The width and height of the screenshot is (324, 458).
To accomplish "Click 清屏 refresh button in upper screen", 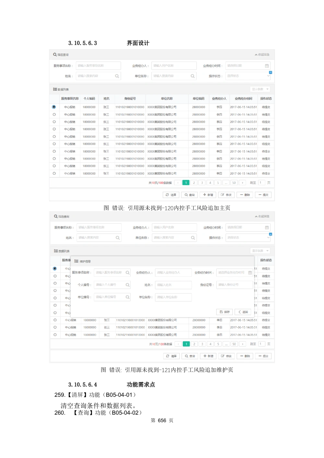I will pyautogui.click(x=171, y=195).
